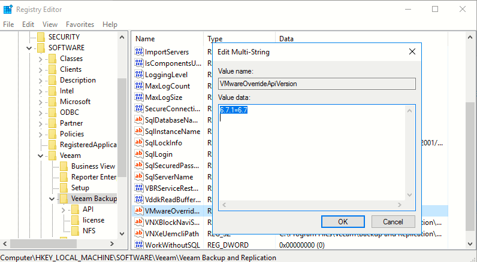
Task: Click the binary icon beside VddkReadBuffer...
Action: pyautogui.click(x=138, y=199)
